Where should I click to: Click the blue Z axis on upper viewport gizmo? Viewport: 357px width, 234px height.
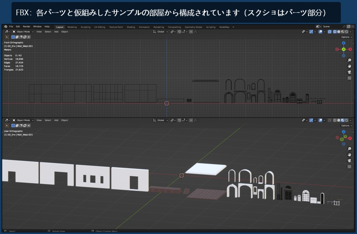pyautogui.click(x=343, y=43)
